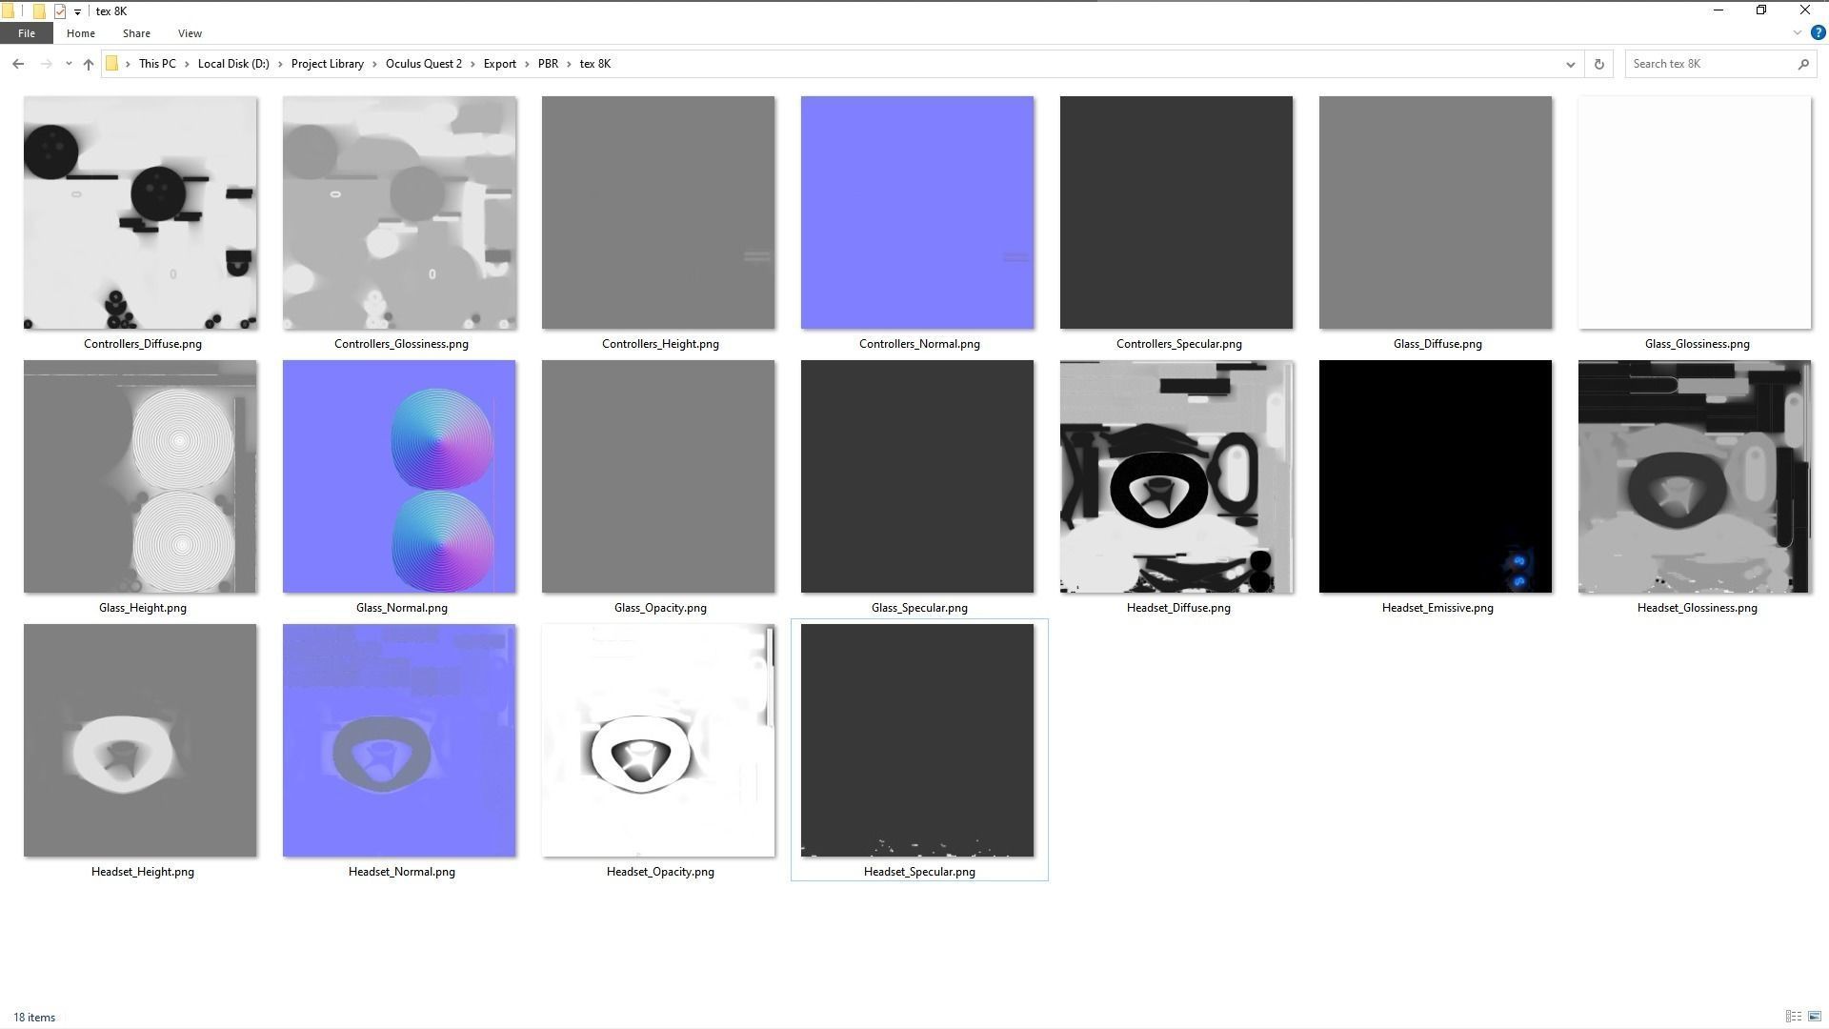Go up one folder level
This screenshot has height=1029, width=1829.
[89, 64]
